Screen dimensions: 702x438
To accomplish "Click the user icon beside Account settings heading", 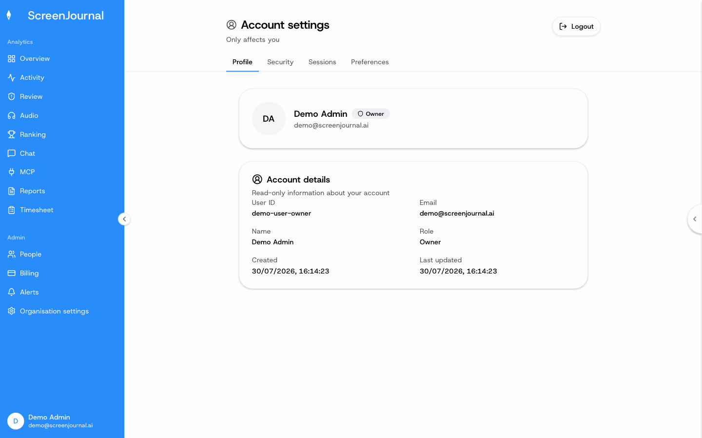I will click(x=232, y=25).
